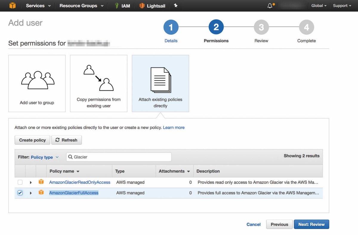Open the blurred account name menu
Image resolution: width=358 pixels, height=235 pixels.
pyautogui.click(x=293, y=6)
